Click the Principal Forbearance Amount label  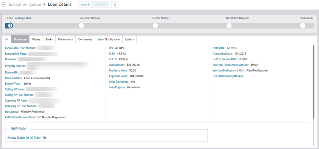(x=231, y=65)
